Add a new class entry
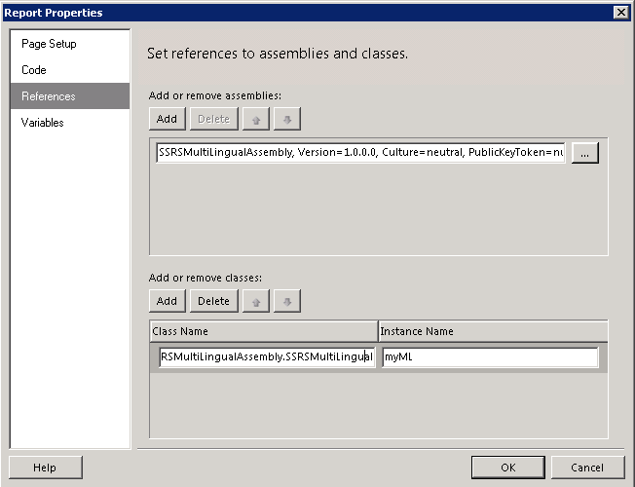This screenshot has height=487, width=635. tap(167, 301)
